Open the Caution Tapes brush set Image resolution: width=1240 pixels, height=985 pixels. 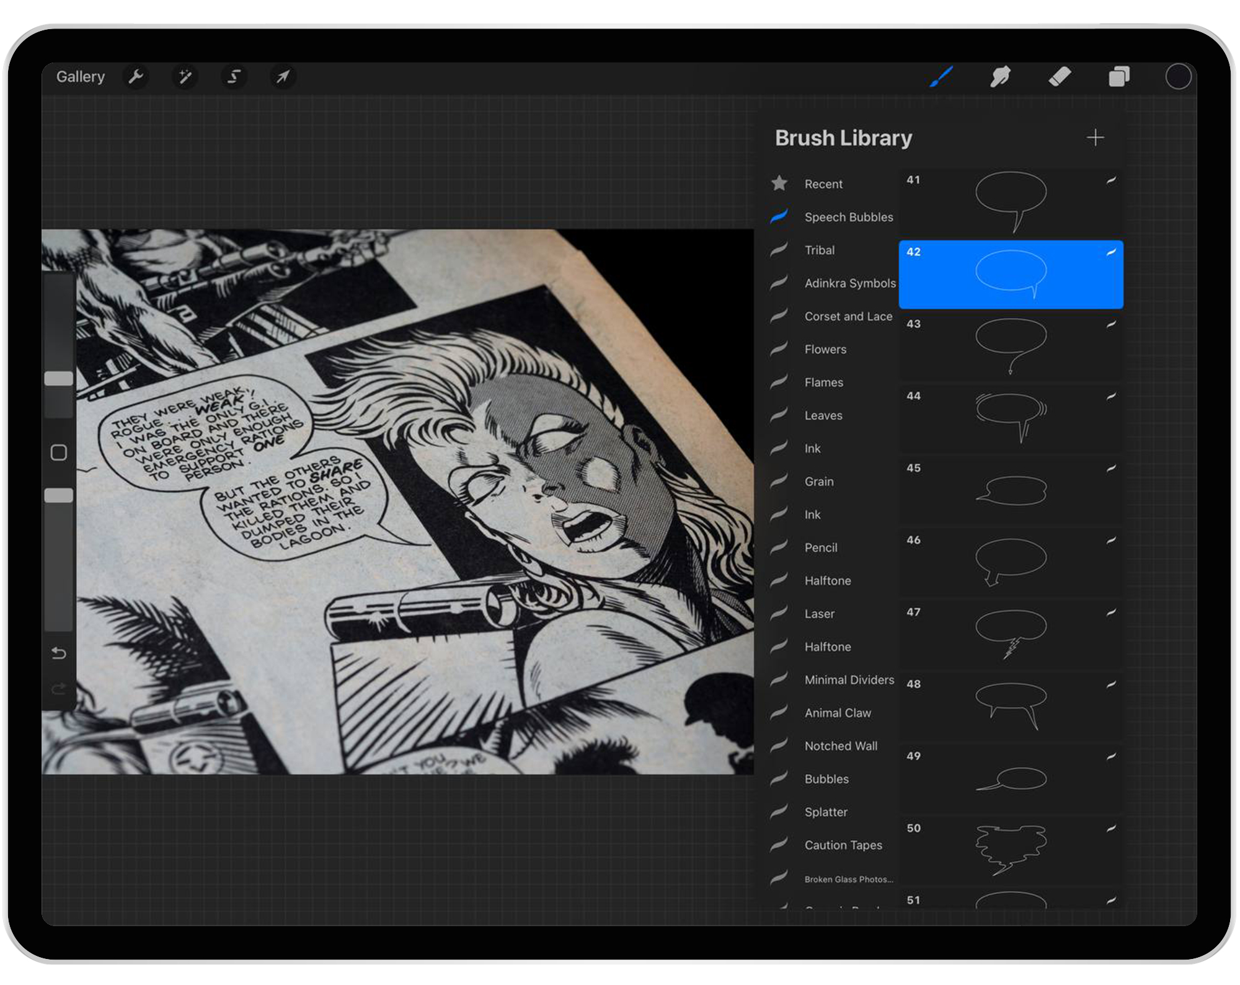coord(843,845)
